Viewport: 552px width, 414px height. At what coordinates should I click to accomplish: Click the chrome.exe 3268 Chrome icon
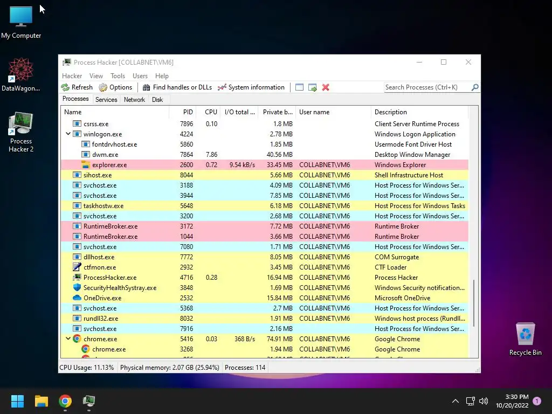click(86, 349)
